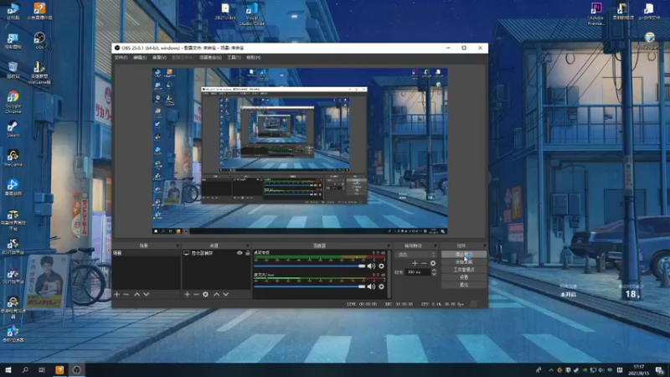
Task: Decrease transition duration with down arrow
Action: (434, 274)
